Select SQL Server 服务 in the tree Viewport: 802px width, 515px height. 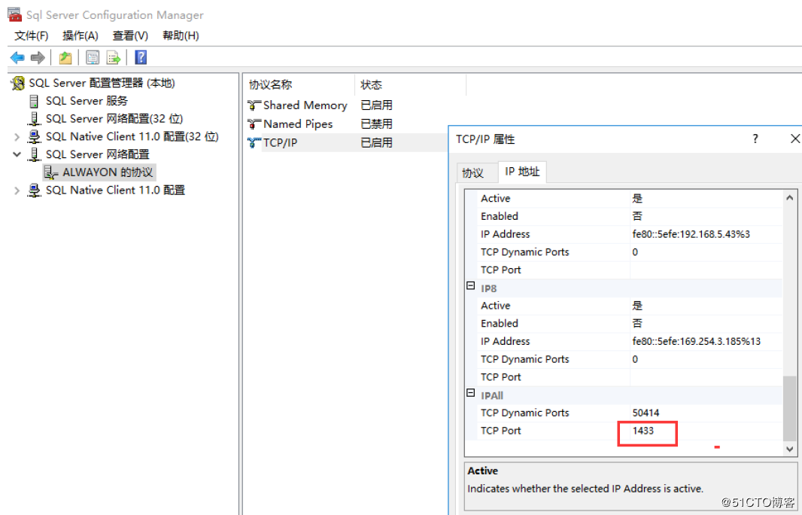click(x=87, y=101)
